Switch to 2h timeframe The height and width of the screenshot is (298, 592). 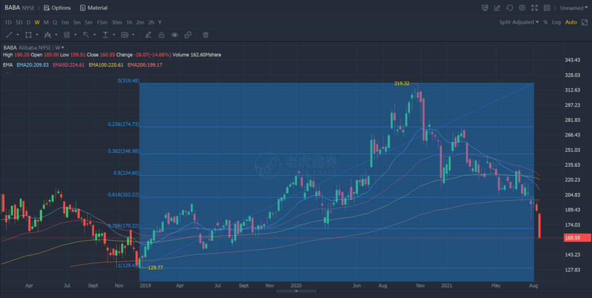151,23
